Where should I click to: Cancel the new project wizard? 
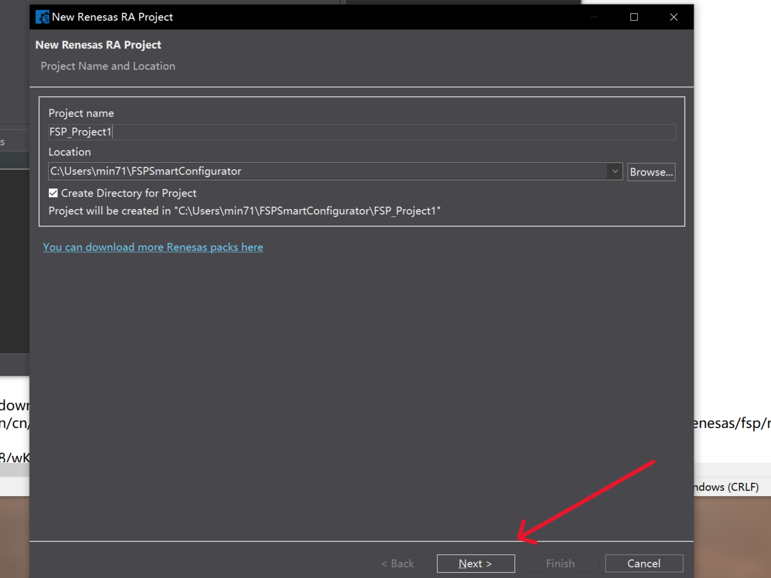point(644,563)
